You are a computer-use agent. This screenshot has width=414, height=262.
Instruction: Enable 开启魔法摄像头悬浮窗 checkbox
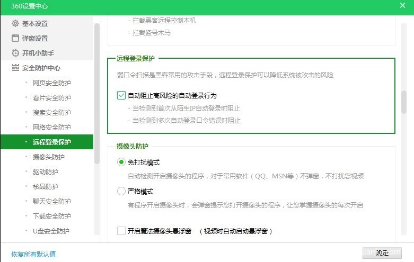121,231
